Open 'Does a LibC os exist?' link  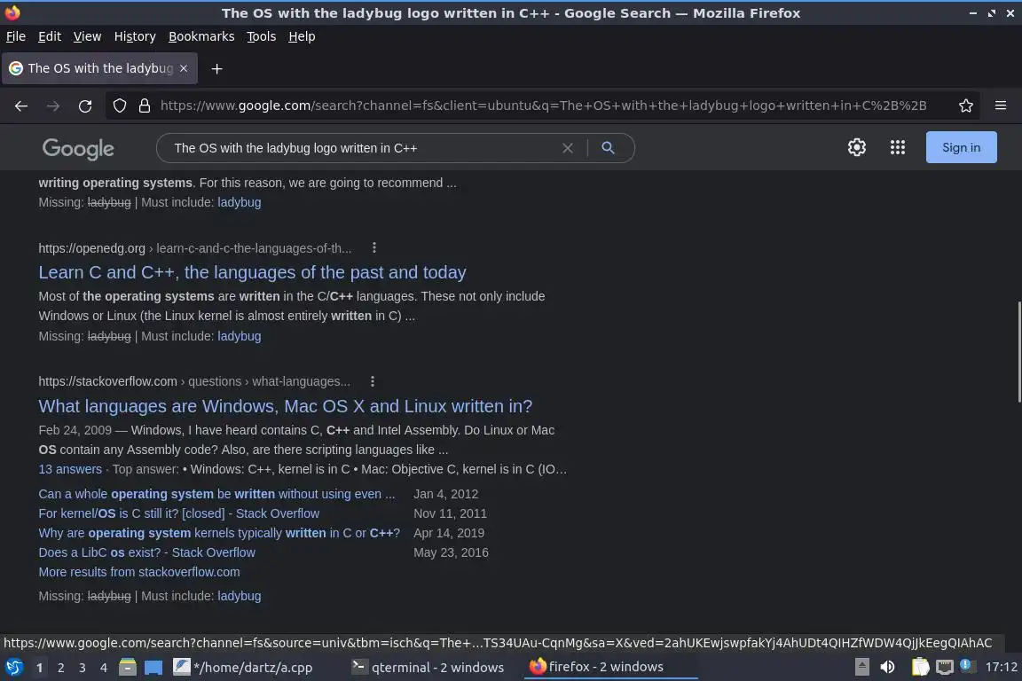click(146, 552)
